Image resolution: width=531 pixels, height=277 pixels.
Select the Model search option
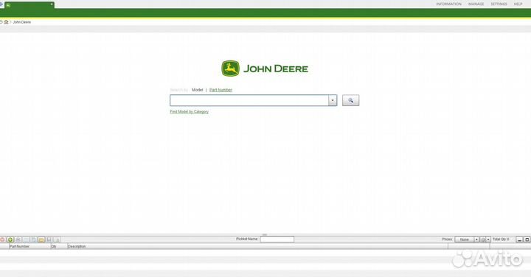tap(198, 90)
